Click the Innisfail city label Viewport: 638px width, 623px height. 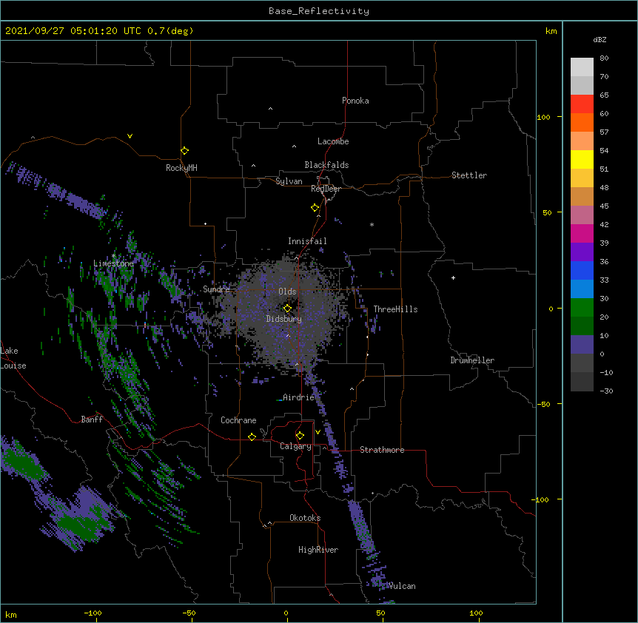point(307,241)
